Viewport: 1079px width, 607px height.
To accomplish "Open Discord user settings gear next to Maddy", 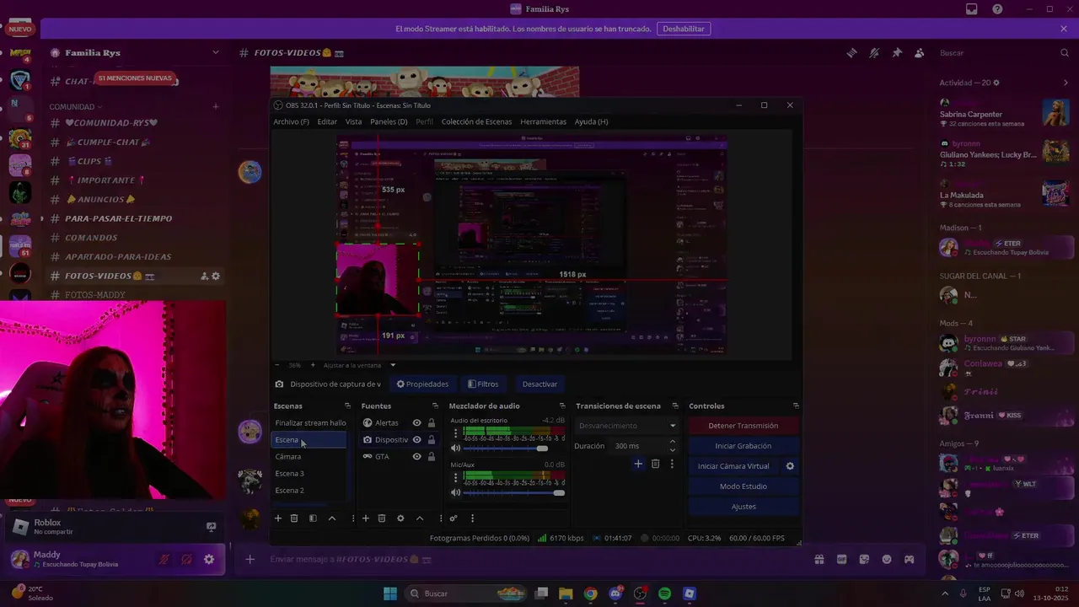I will tap(209, 559).
